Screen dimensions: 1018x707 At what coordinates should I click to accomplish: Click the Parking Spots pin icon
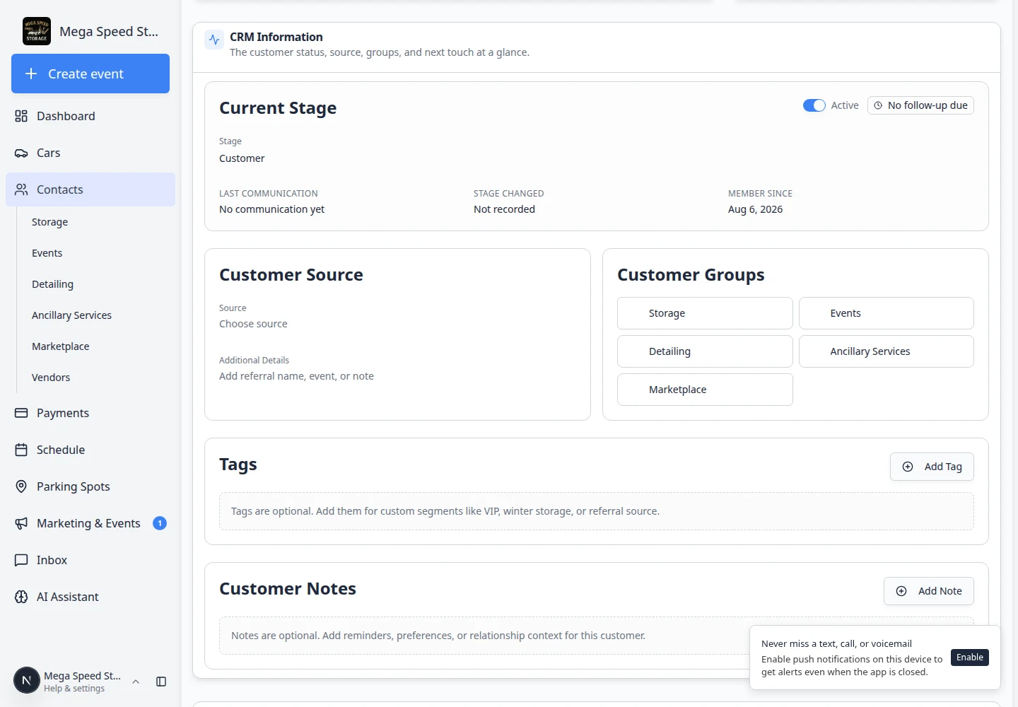pyautogui.click(x=21, y=486)
